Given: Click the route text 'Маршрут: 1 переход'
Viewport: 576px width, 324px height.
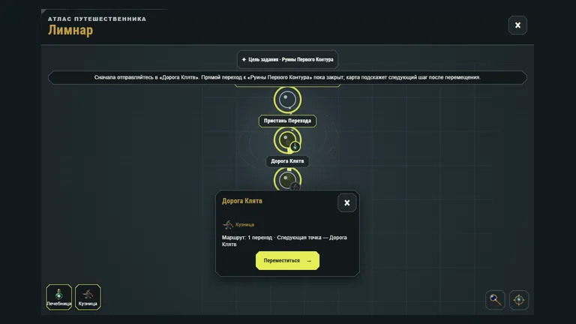Looking at the screenshot, I should 247,238.
